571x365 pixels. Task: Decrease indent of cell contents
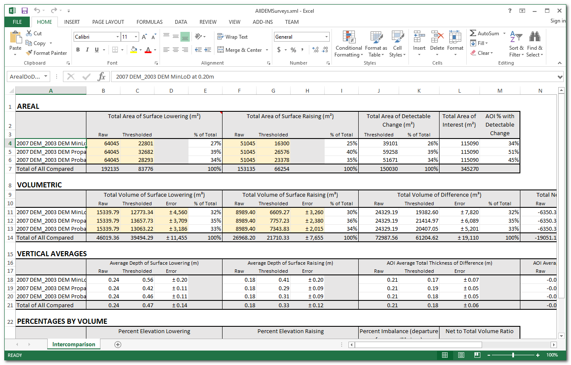click(x=198, y=50)
